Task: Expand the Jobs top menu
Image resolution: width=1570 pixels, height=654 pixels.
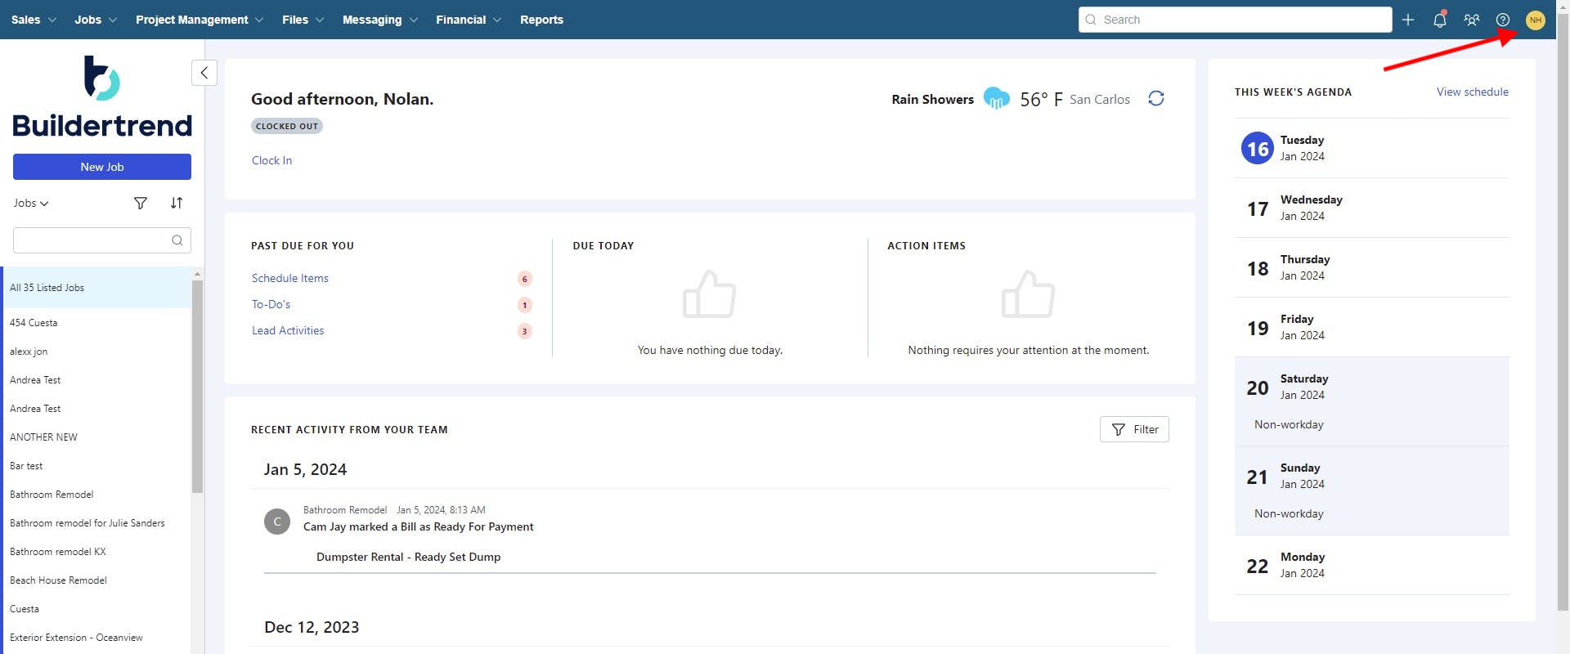Action: click(x=96, y=20)
